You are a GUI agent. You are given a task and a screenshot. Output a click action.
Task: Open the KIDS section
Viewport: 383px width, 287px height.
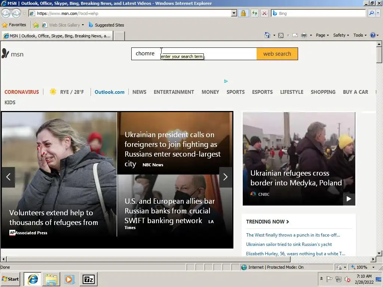(x=10, y=102)
